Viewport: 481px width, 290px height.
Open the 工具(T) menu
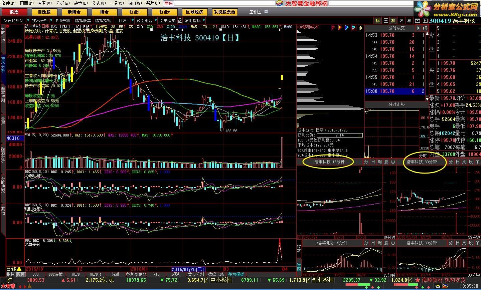(x=117, y=3)
